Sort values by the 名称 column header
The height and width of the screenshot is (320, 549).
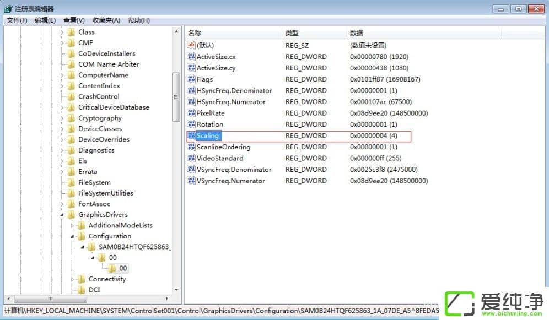click(x=195, y=33)
